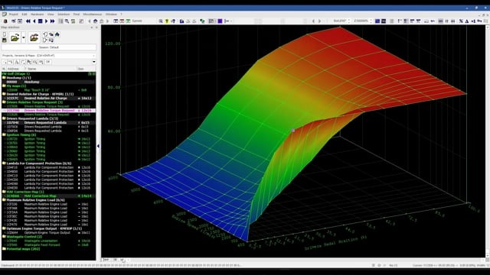
Task: Jump to last map with double-right arrow
Action: point(53,21)
